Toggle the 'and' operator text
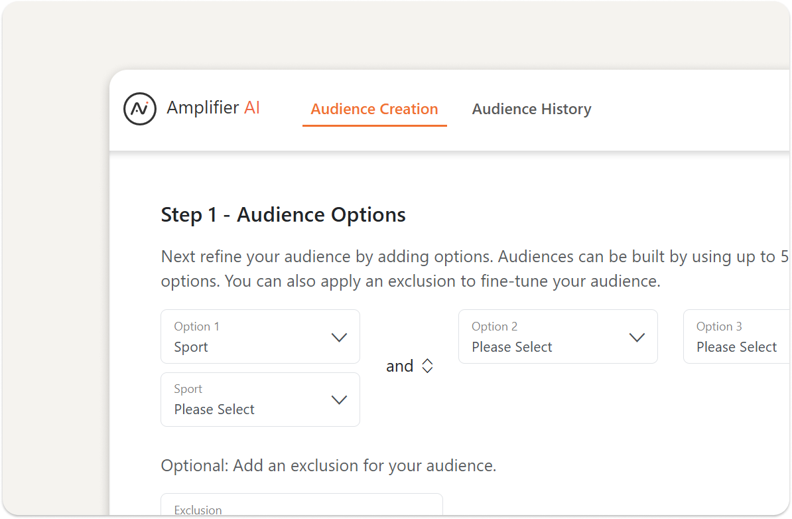The height and width of the screenshot is (519, 792). click(399, 366)
